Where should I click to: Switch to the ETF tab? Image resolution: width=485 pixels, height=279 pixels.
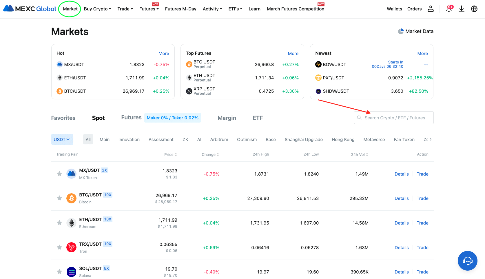click(258, 118)
